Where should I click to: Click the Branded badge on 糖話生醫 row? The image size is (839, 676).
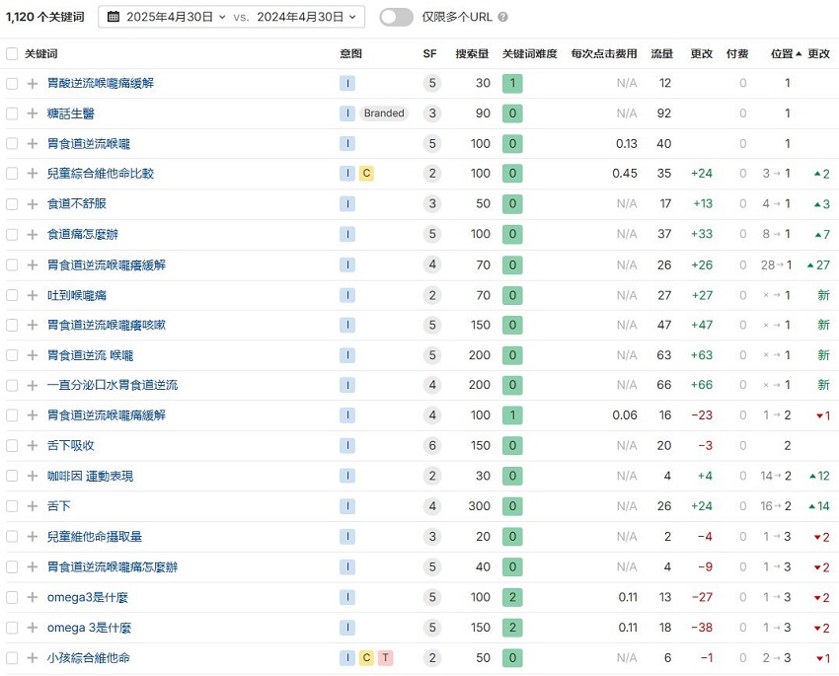pos(384,113)
